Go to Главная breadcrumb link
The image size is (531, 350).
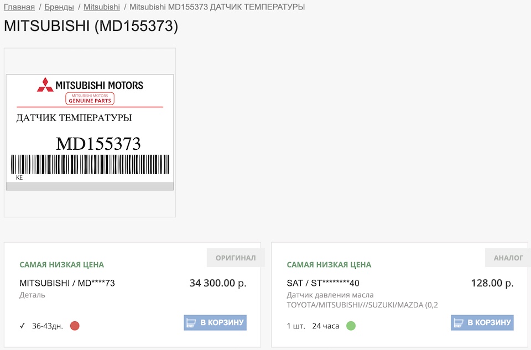pyautogui.click(x=19, y=7)
